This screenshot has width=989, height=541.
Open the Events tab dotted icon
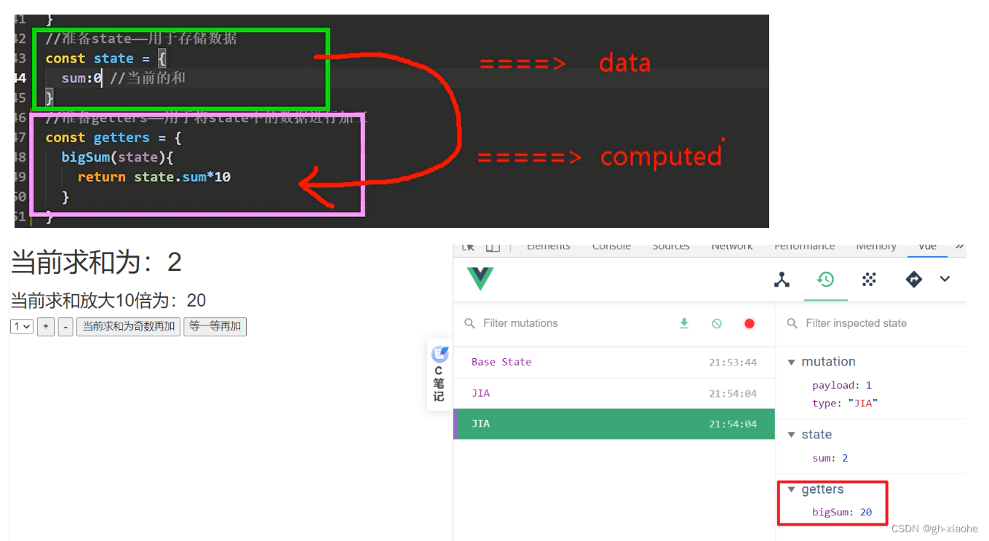click(869, 280)
